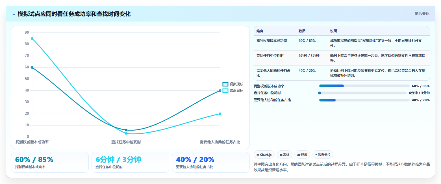Image resolution: width=441 pixels, height=184 pixels.
Task: Click the 需要他人协助的任务占比 progress row label
Action: tap(272, 100)
